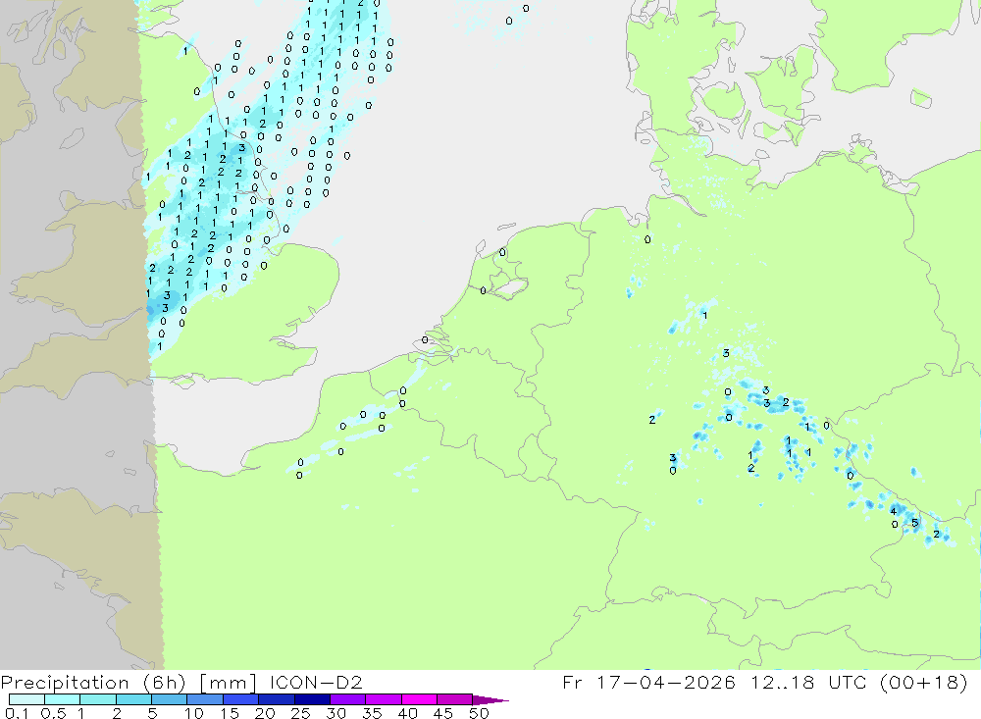Select the 15–20 mm legend color swatch
The width and height of the screenshot is (981, 719).
tap(240, 699)
